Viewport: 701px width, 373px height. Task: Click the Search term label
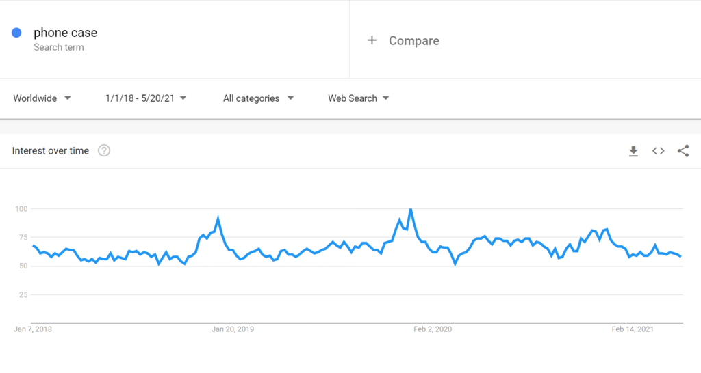tap(59, 48)
